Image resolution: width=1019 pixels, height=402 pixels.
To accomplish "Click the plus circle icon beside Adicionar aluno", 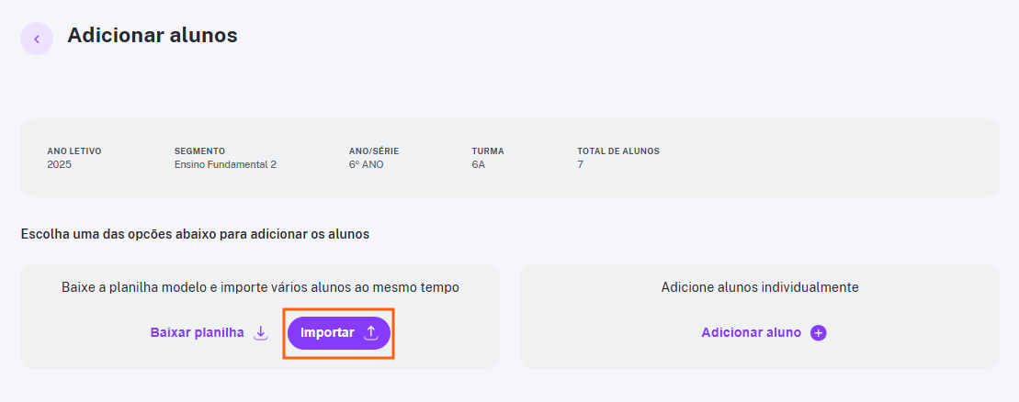I will [x=818, y=333].
